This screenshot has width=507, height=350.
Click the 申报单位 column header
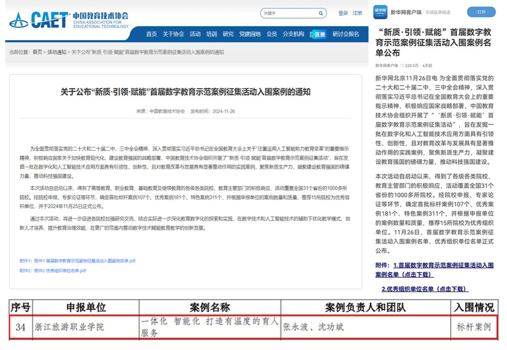tap(86, 307)
